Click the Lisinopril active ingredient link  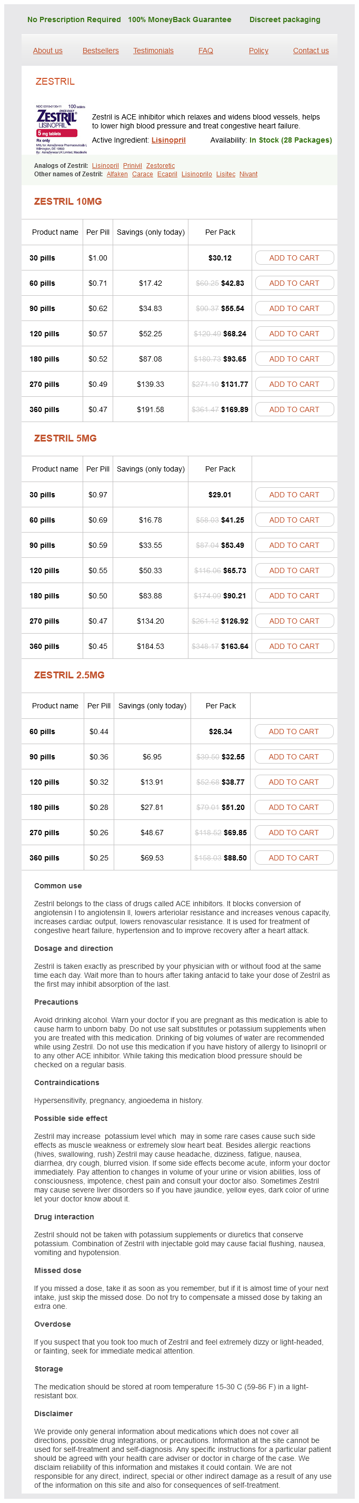[168, 140]
